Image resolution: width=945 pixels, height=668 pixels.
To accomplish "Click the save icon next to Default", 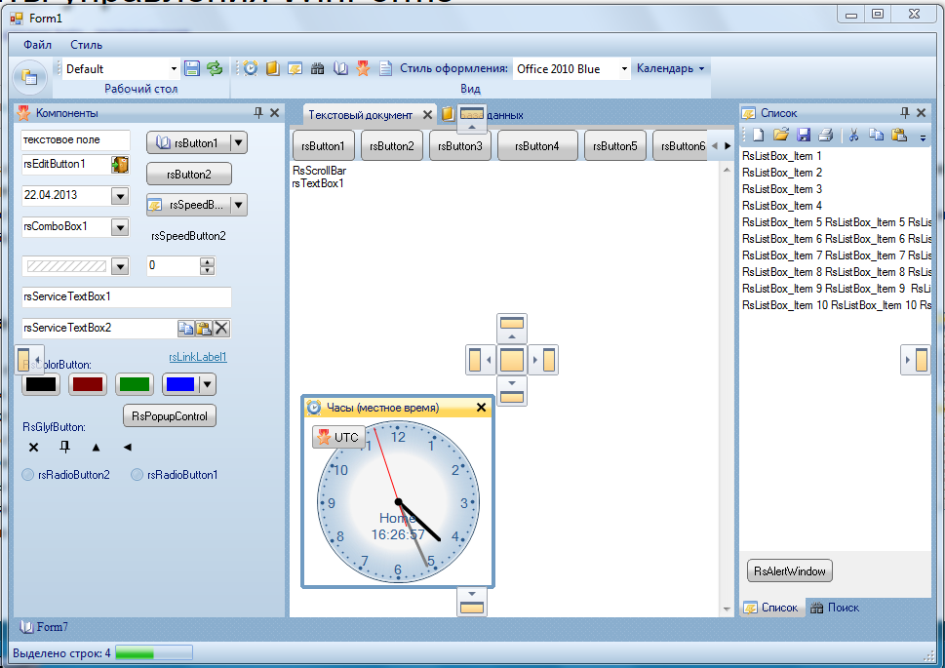I will (x=192, y=68).
